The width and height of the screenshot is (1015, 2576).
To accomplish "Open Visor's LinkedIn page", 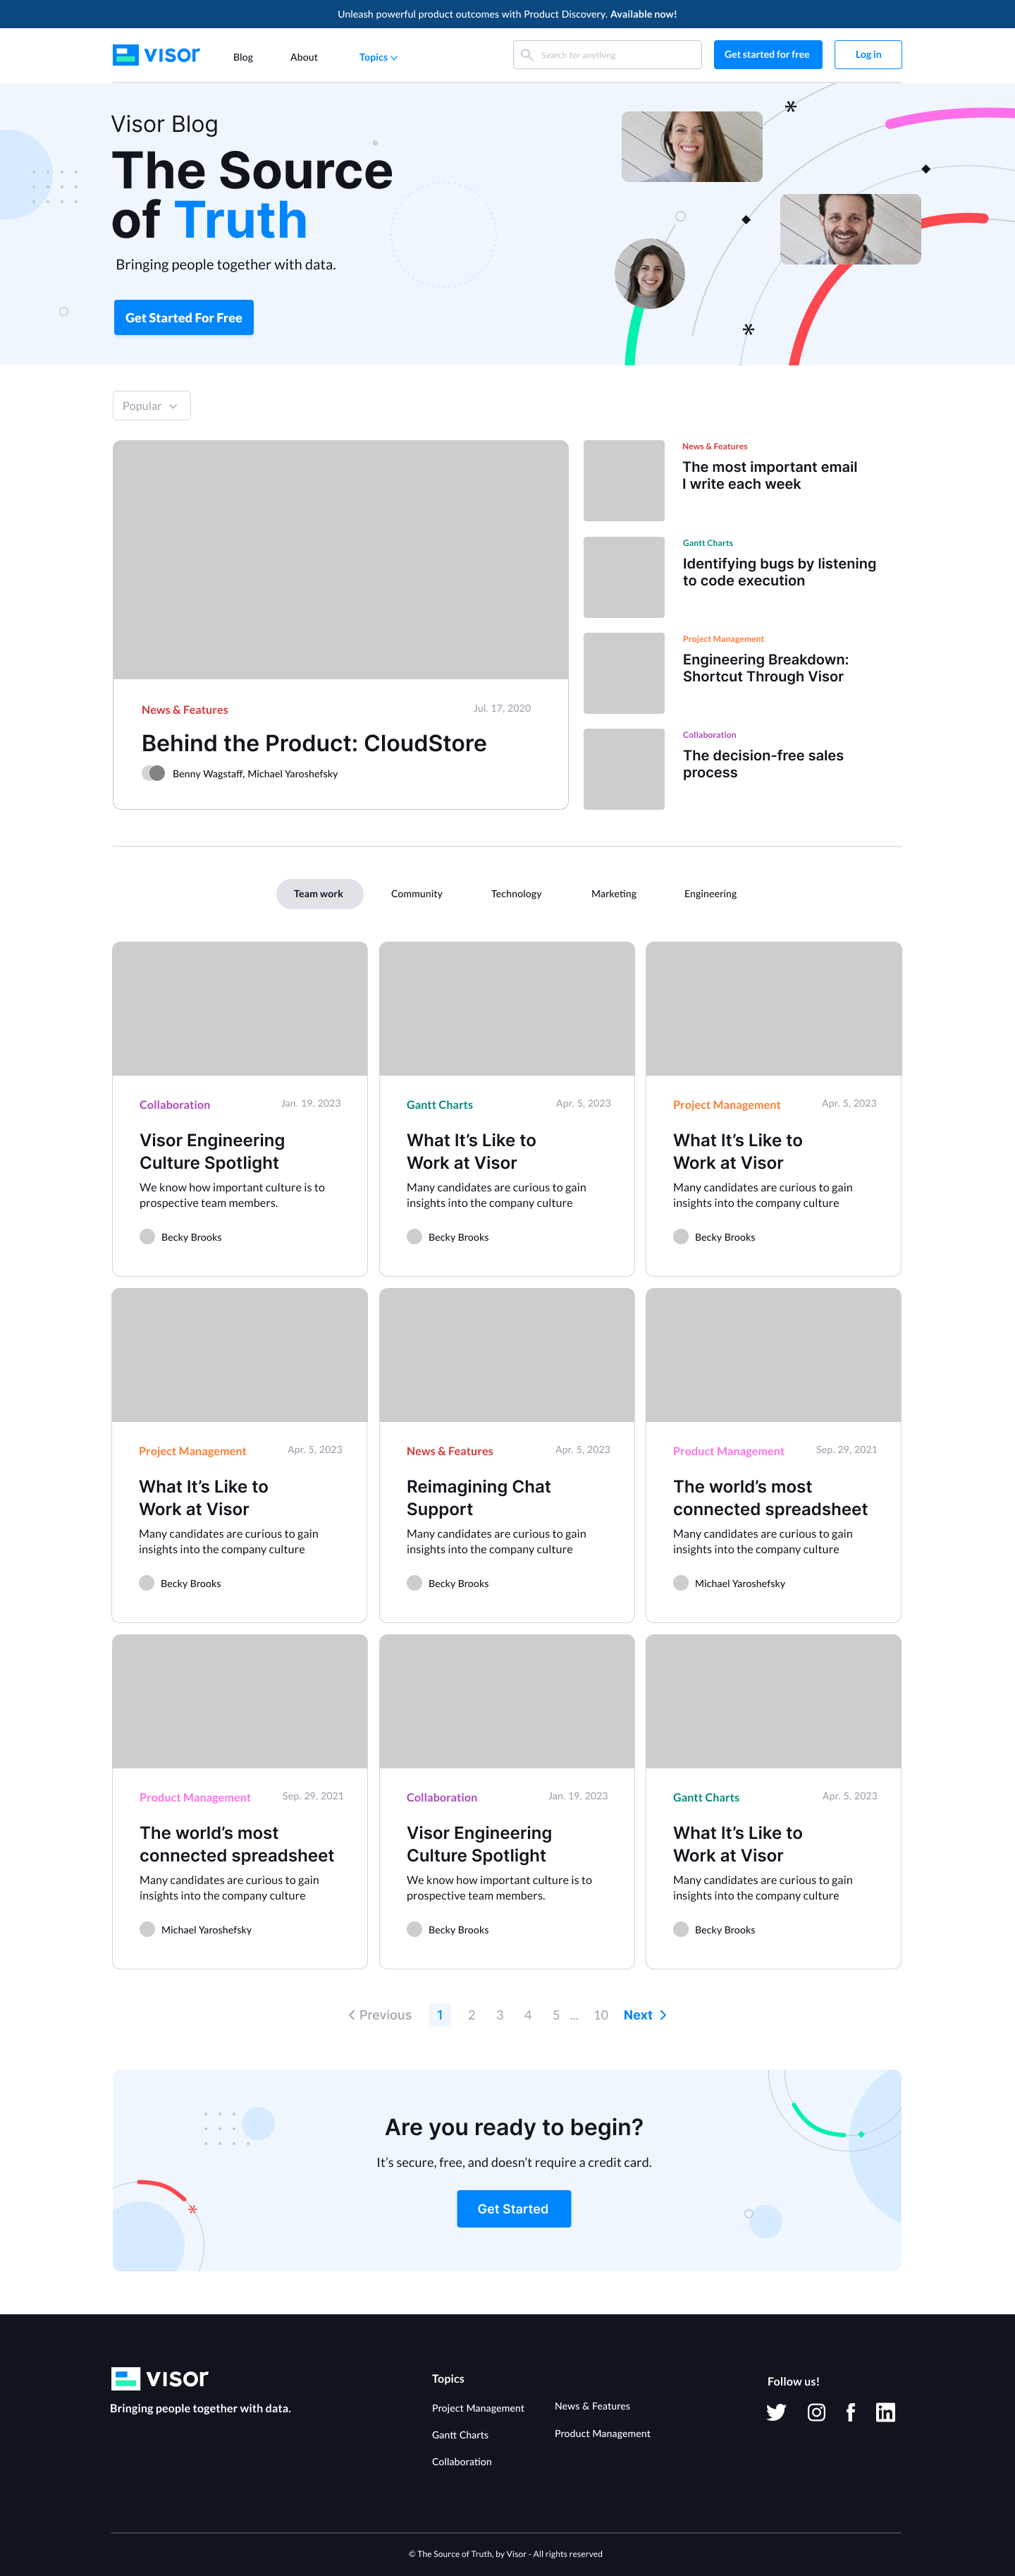I will point(885,2412).
